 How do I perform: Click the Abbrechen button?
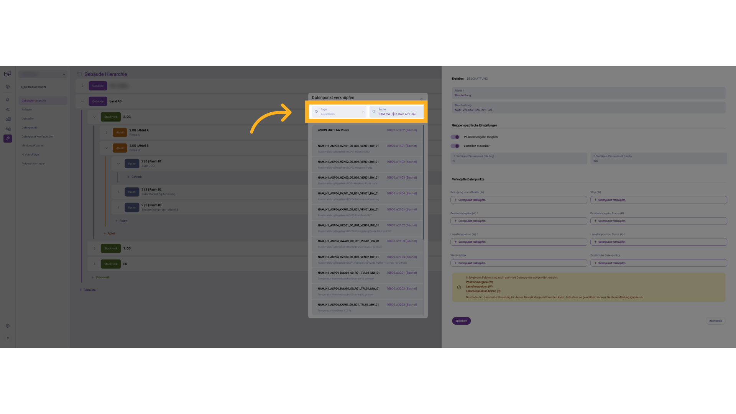tap(715, 321)
